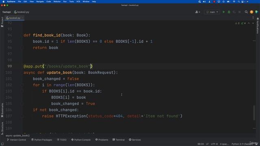260x146 pixels.
Task: Change the 4 spaces indent setting
Action: [x=224, y=144]
